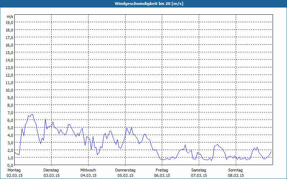Click the '8,0' y-axis label
Viewport: 287px width, 179px height.
[10, 105]
